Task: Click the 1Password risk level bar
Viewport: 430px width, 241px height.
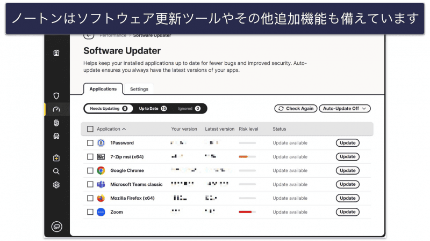Action: tap(247, 143)
